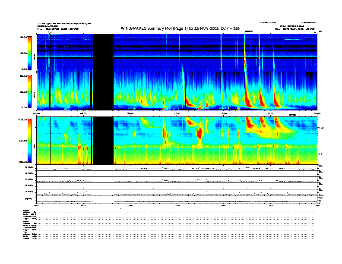This screenshot has height=264, width=342.
Task: Click the 10 frequency label on TNR right axis
Action: 320,154
